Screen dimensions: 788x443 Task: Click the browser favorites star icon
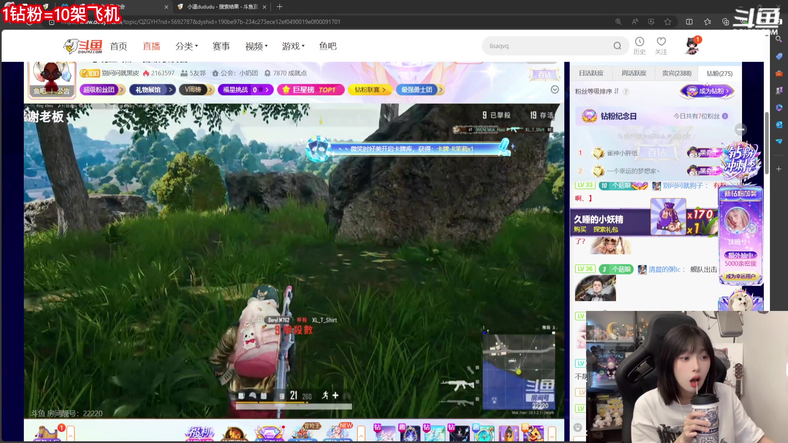(668, 22)
